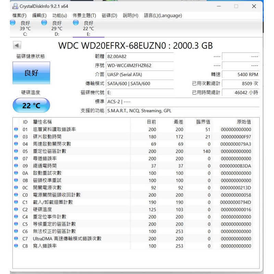Click status orb for attribute 05 row
274x274 pixels.
16,151
